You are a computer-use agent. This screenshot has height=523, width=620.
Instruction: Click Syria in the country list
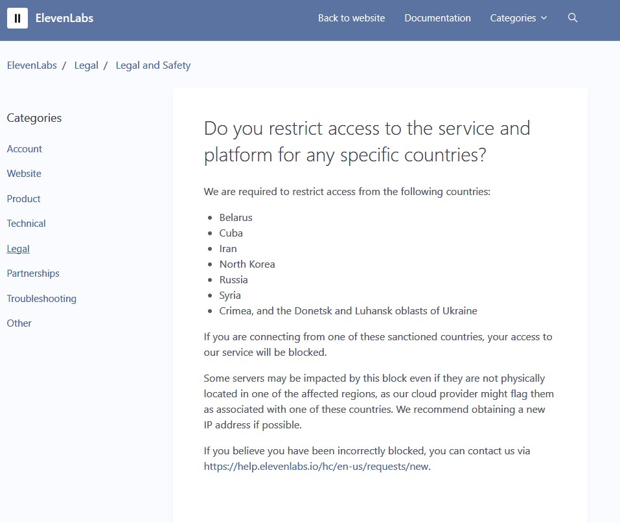230,296
